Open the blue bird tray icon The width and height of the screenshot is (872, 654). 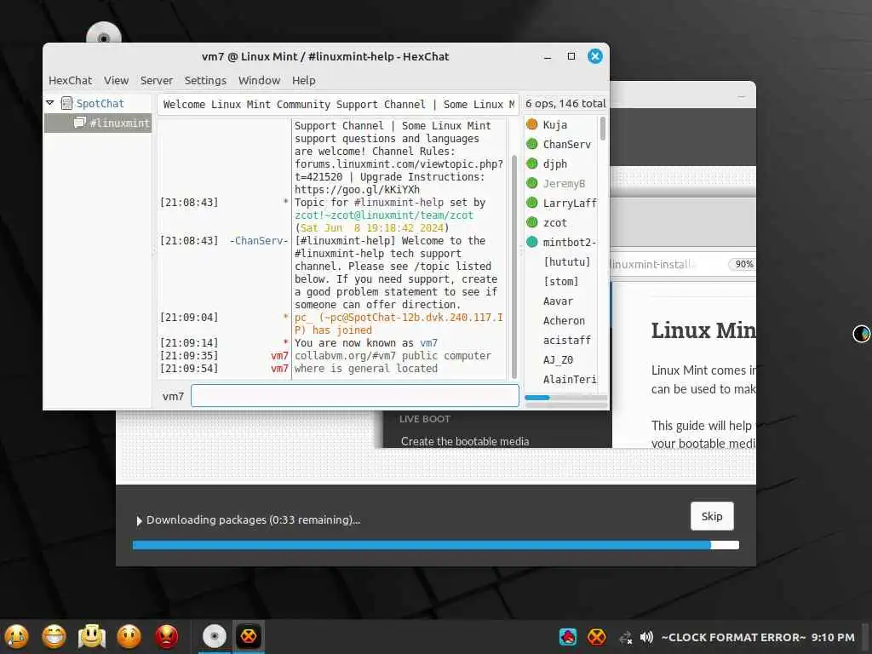point(568,637)
